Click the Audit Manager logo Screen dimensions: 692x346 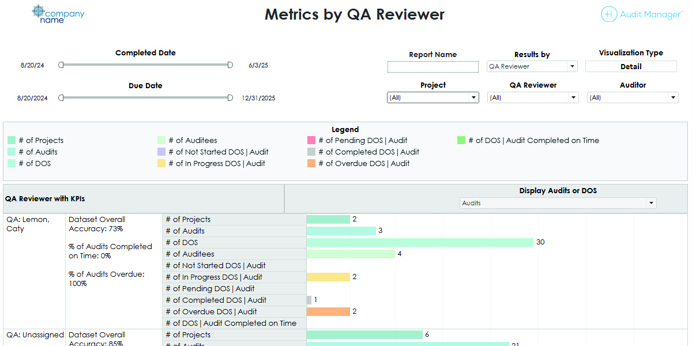click(x=641, y=14)
